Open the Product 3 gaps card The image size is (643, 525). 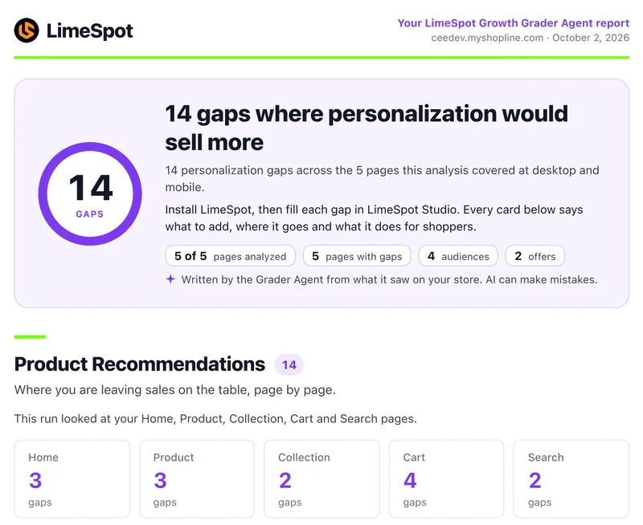197,478
